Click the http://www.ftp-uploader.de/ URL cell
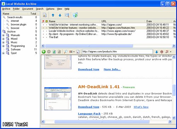 (116, 34)
